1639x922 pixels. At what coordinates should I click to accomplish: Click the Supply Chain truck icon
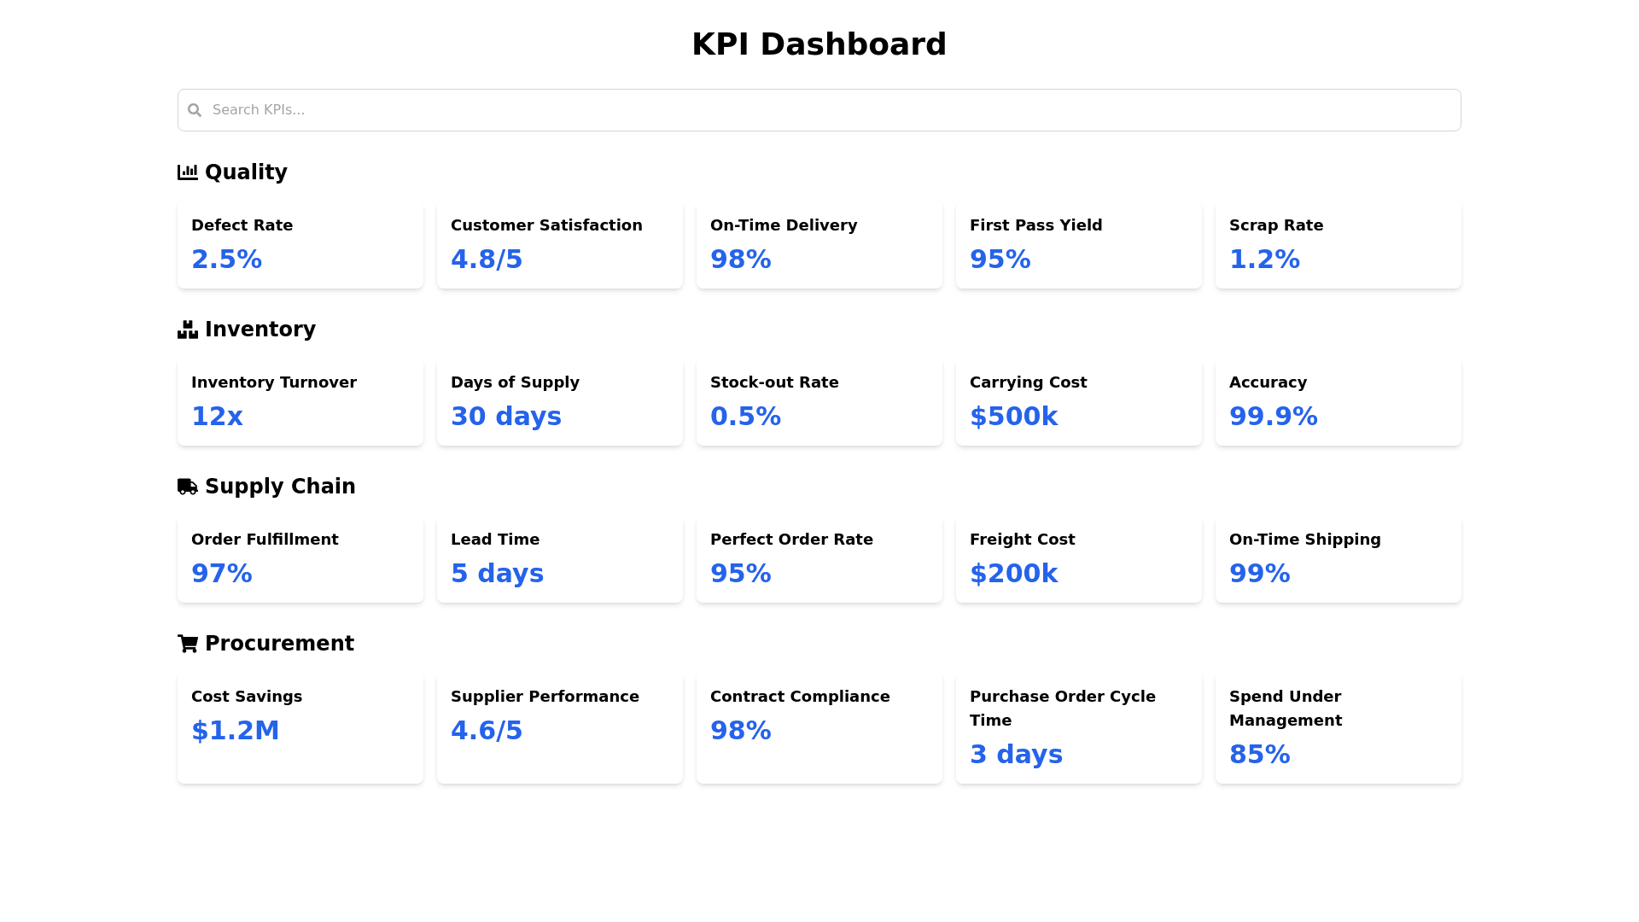tap(188, 487)
